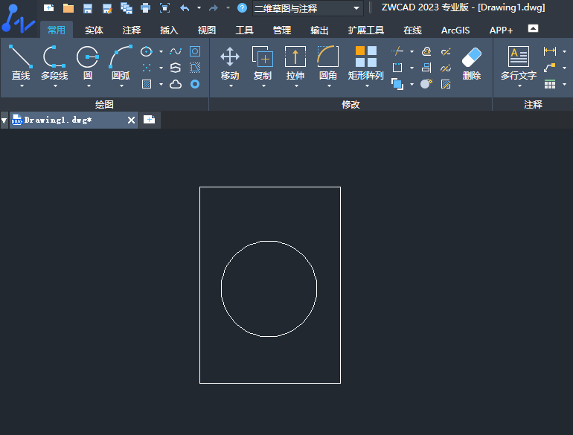Add a new drawing tab

point(149,120)
